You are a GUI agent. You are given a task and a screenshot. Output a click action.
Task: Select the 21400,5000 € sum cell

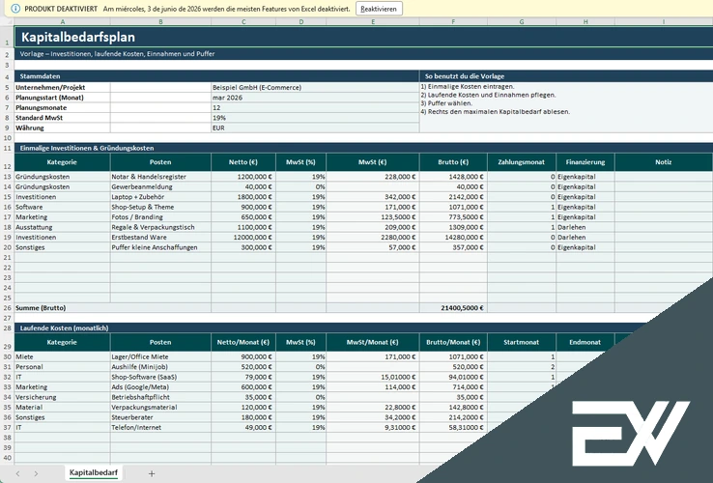coord(453,308)
